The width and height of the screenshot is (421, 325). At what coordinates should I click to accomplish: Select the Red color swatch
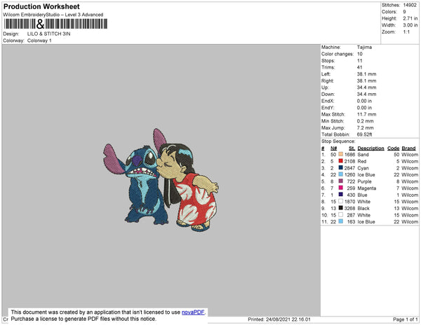tap(341, 161)
